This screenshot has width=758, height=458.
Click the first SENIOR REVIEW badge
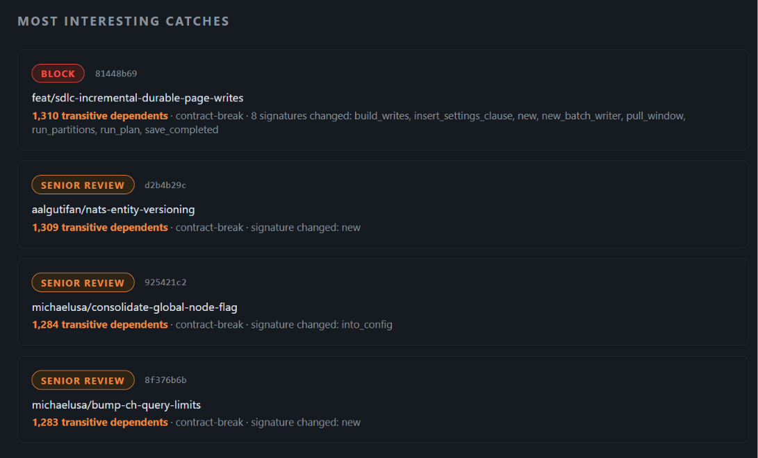click(83, 185)
